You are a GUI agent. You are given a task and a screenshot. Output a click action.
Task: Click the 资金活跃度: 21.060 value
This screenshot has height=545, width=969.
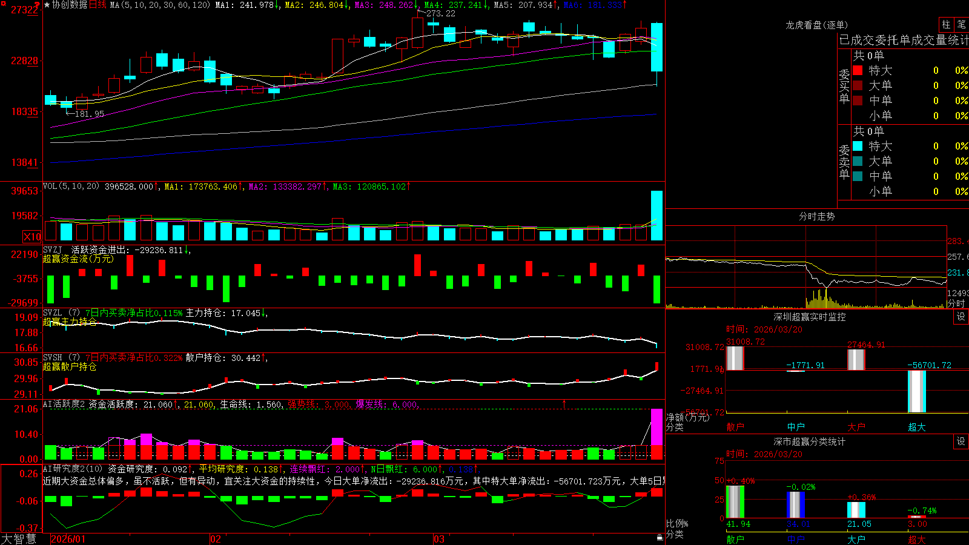[131, 405]
